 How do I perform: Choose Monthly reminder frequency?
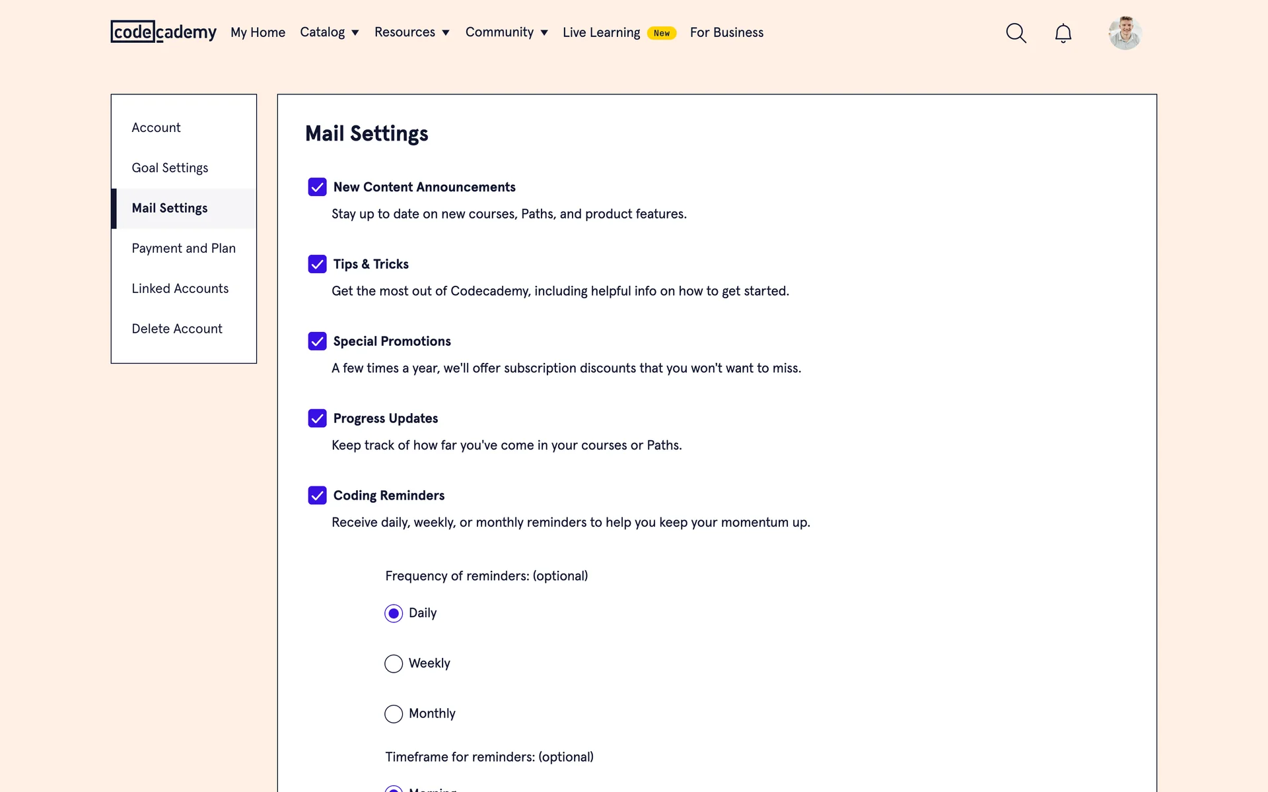tap(394, 713)
